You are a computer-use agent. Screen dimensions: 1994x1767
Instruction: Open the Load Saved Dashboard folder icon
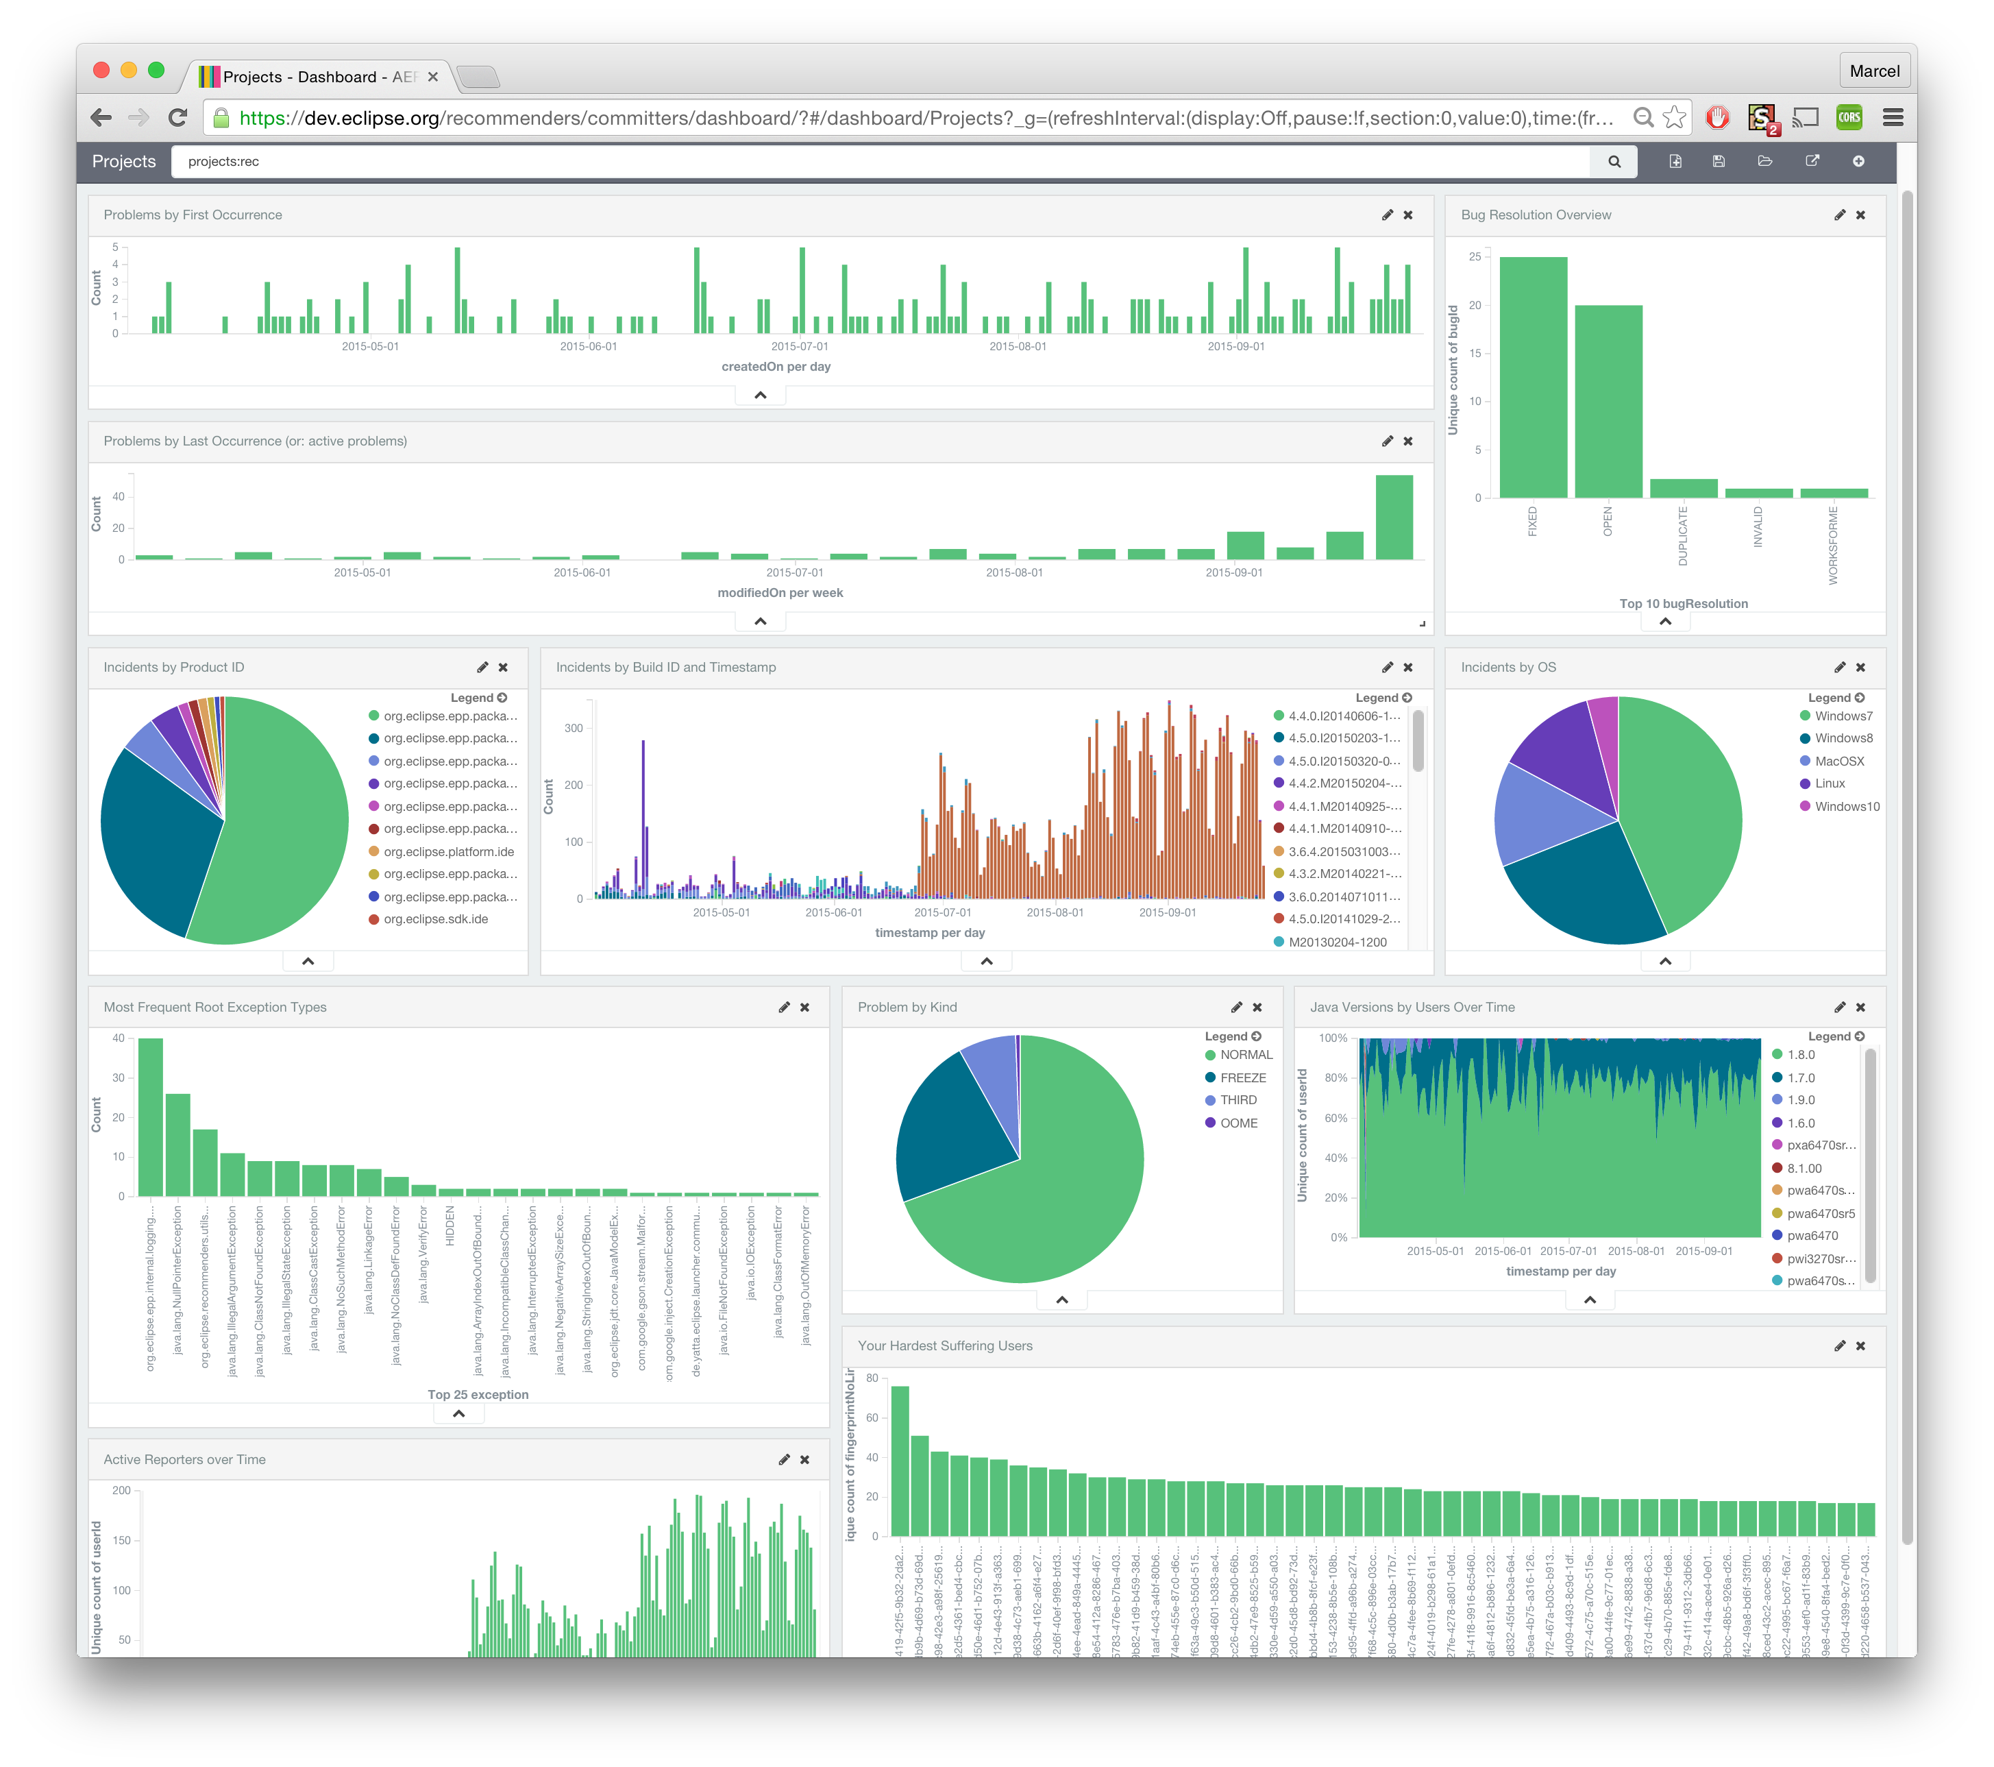pos(1764,161)
